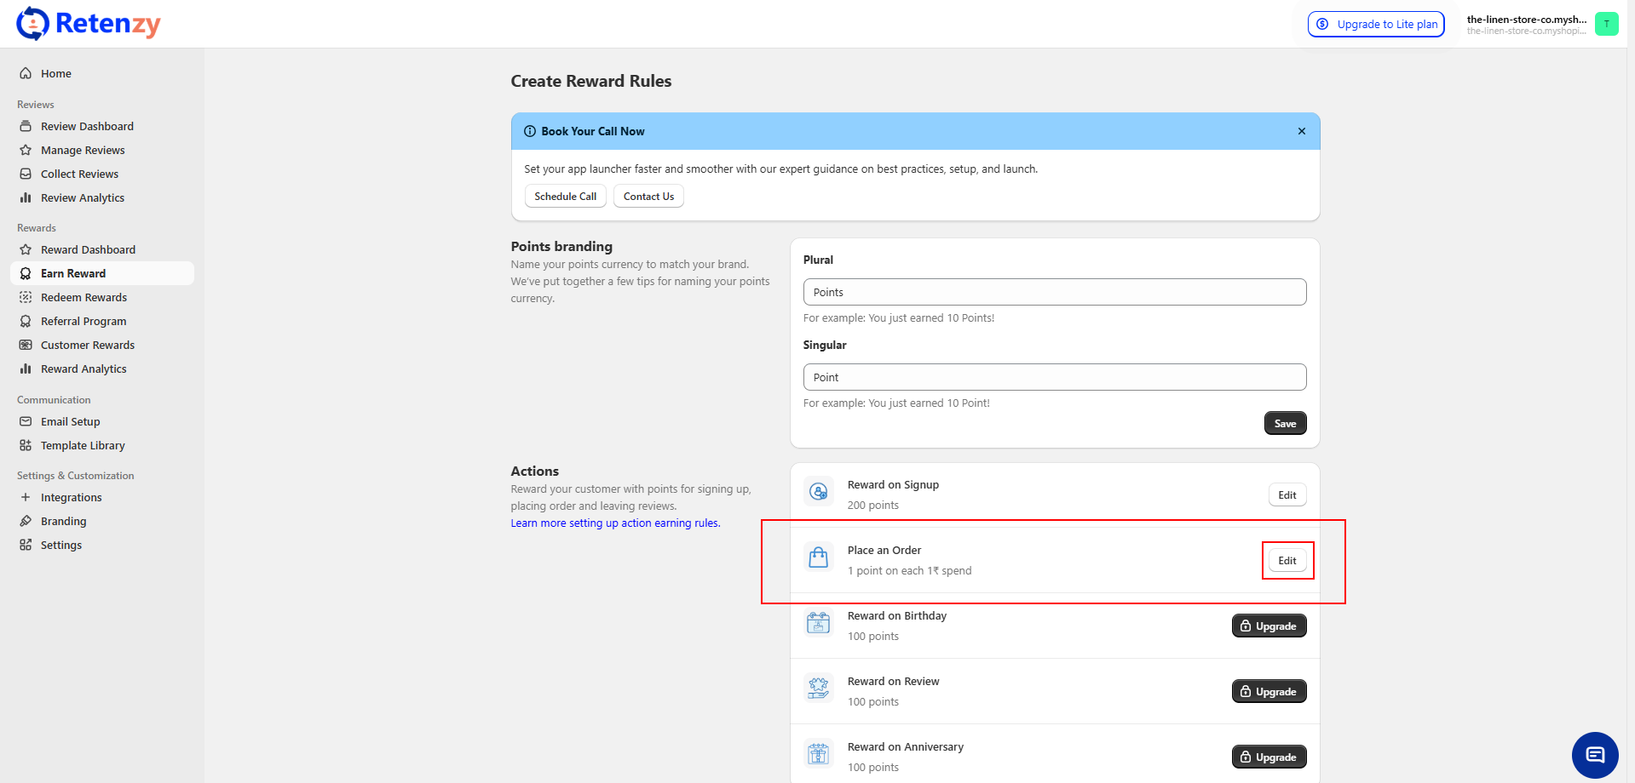Edit the Place an Order rule
The width and height of the screenshot is (1635, 783).
(1287, 561)
